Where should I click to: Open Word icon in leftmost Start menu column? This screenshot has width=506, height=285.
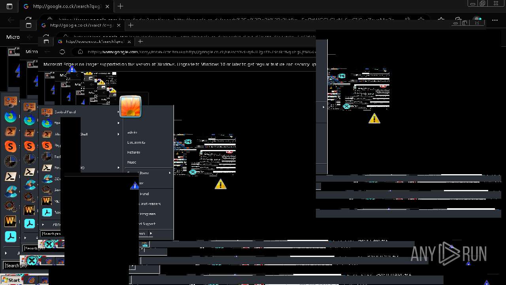[10, 221]
